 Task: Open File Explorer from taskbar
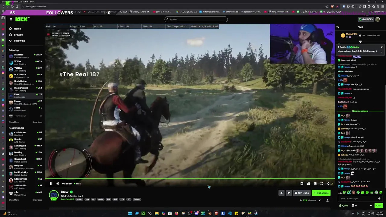pos(157,213)
